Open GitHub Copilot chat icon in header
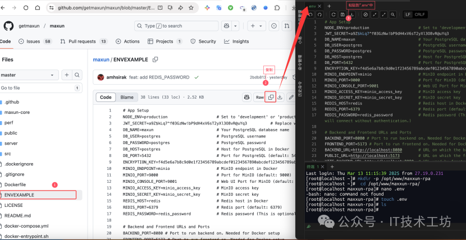Viewport: 466px width, 240px height. coord(226,26)
